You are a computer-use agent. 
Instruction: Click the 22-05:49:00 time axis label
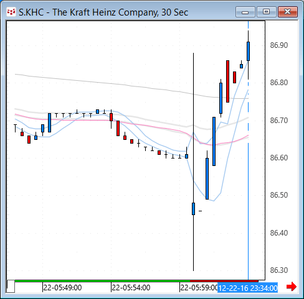click(x=62, y=288)
